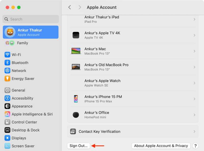Click Apple Intelligence & Siri icon

tap(7, 114)
